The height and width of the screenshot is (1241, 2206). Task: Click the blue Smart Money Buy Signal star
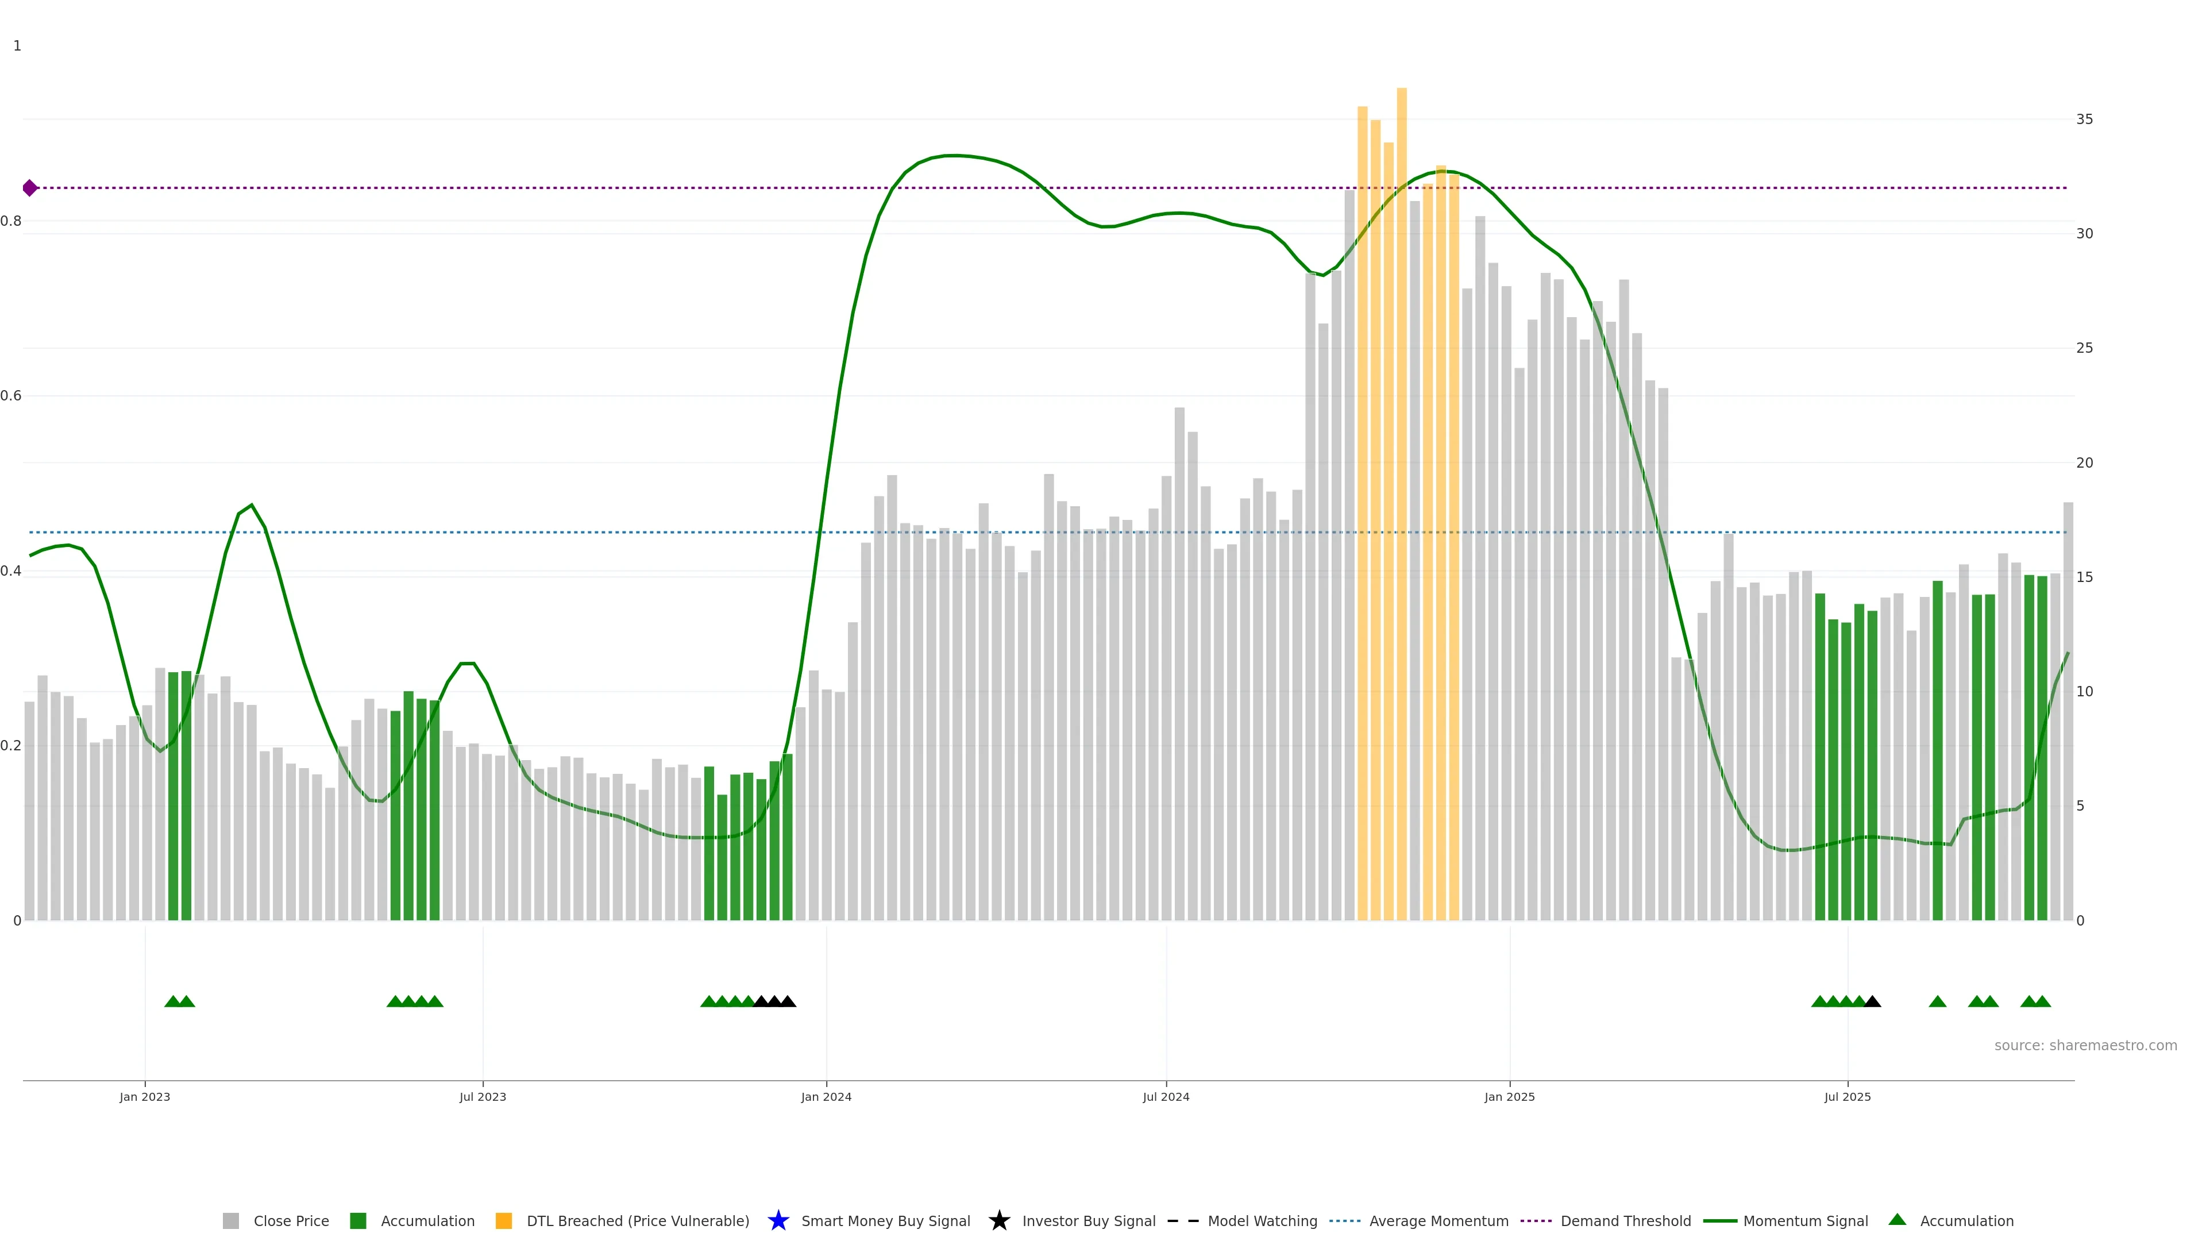point(778,1220)
